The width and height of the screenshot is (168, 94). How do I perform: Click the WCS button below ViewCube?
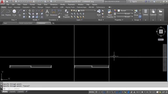pyautogui.click(x=161, y=40)
